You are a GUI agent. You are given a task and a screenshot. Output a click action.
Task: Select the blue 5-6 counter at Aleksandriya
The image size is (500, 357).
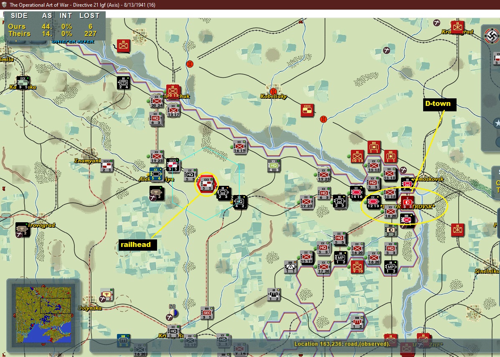(156, 174)
